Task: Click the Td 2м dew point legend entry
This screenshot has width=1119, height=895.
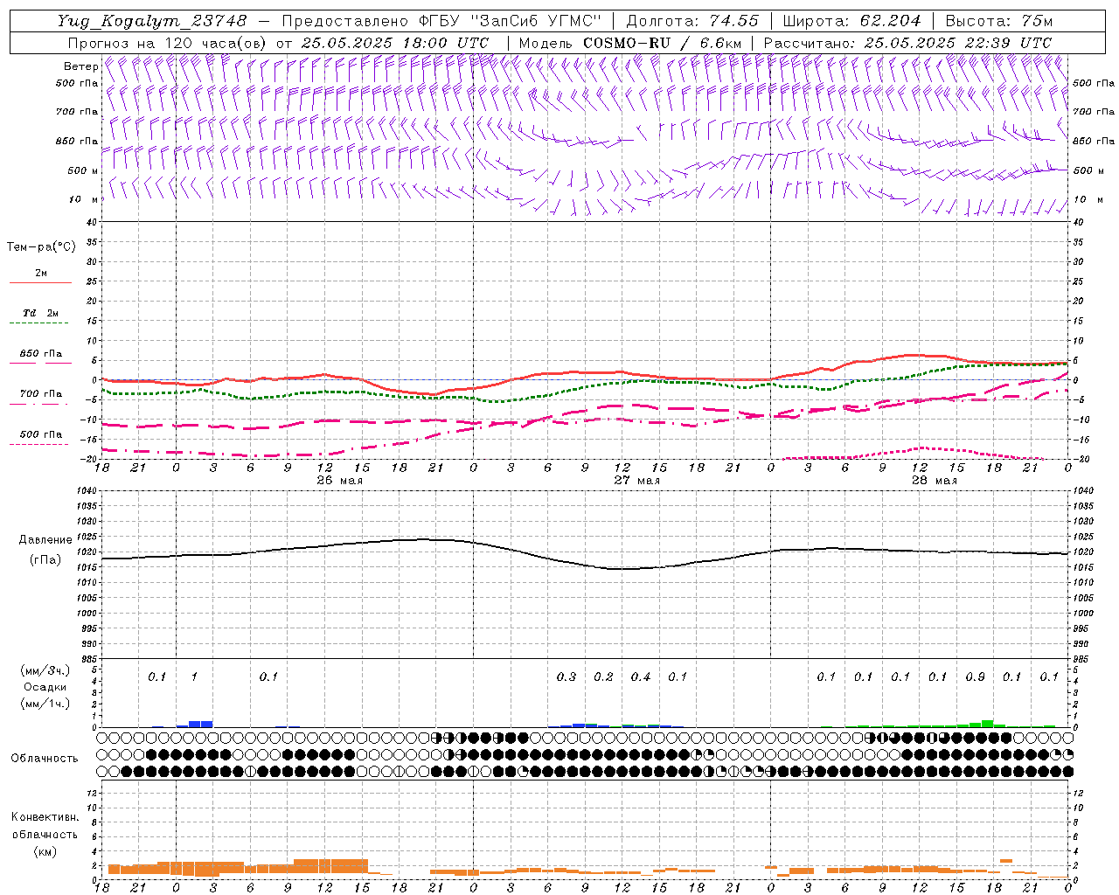Action: pos(40,313)
